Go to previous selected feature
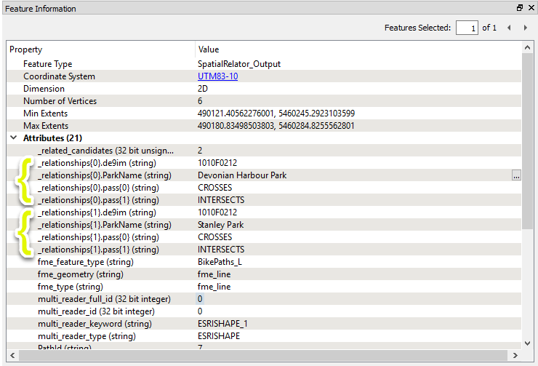Screen dimensions: 538x366 [x=508, y=28]
